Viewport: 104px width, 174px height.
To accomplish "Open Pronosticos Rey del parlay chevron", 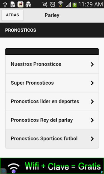I will click(x=92, y=120).
